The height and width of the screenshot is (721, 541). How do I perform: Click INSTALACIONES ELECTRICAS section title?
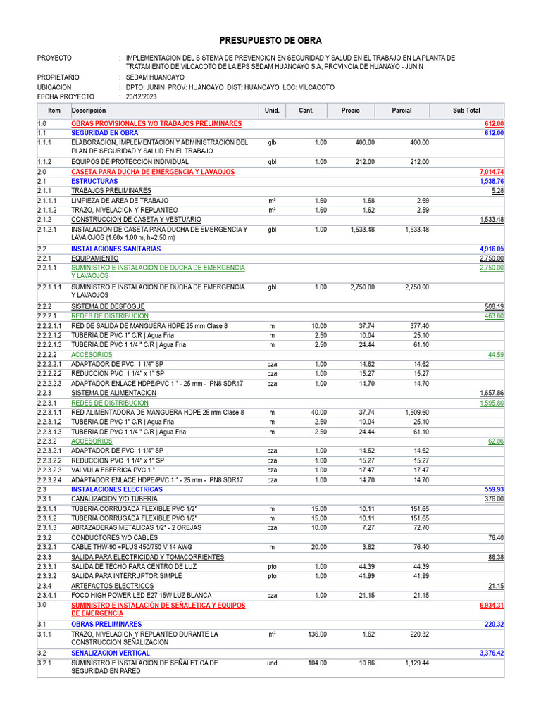pos(117,490)
